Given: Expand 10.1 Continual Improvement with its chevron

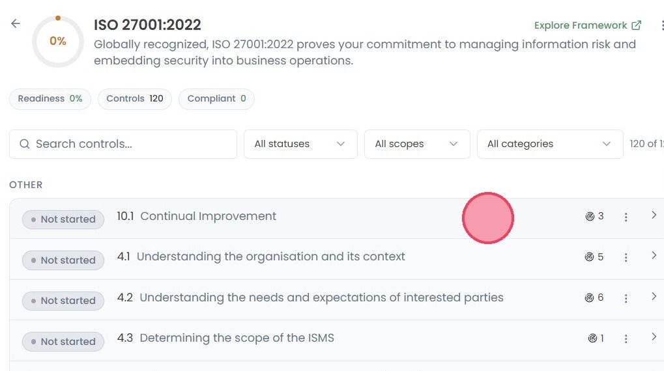Looking at the screenshot, I should point(654,215).
